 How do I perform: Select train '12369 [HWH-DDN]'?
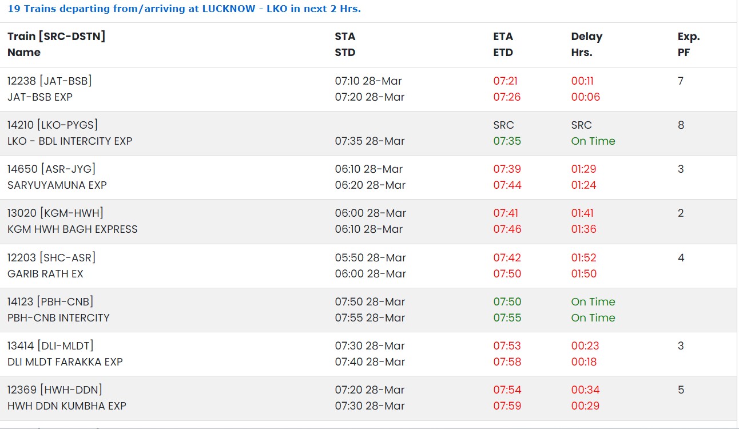pyautogui.click(x=55, y=390)
